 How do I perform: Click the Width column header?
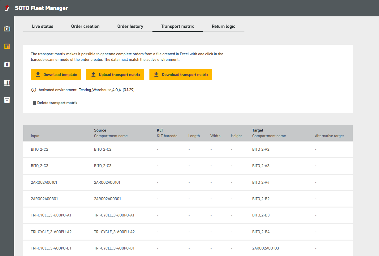click(215, 136)
